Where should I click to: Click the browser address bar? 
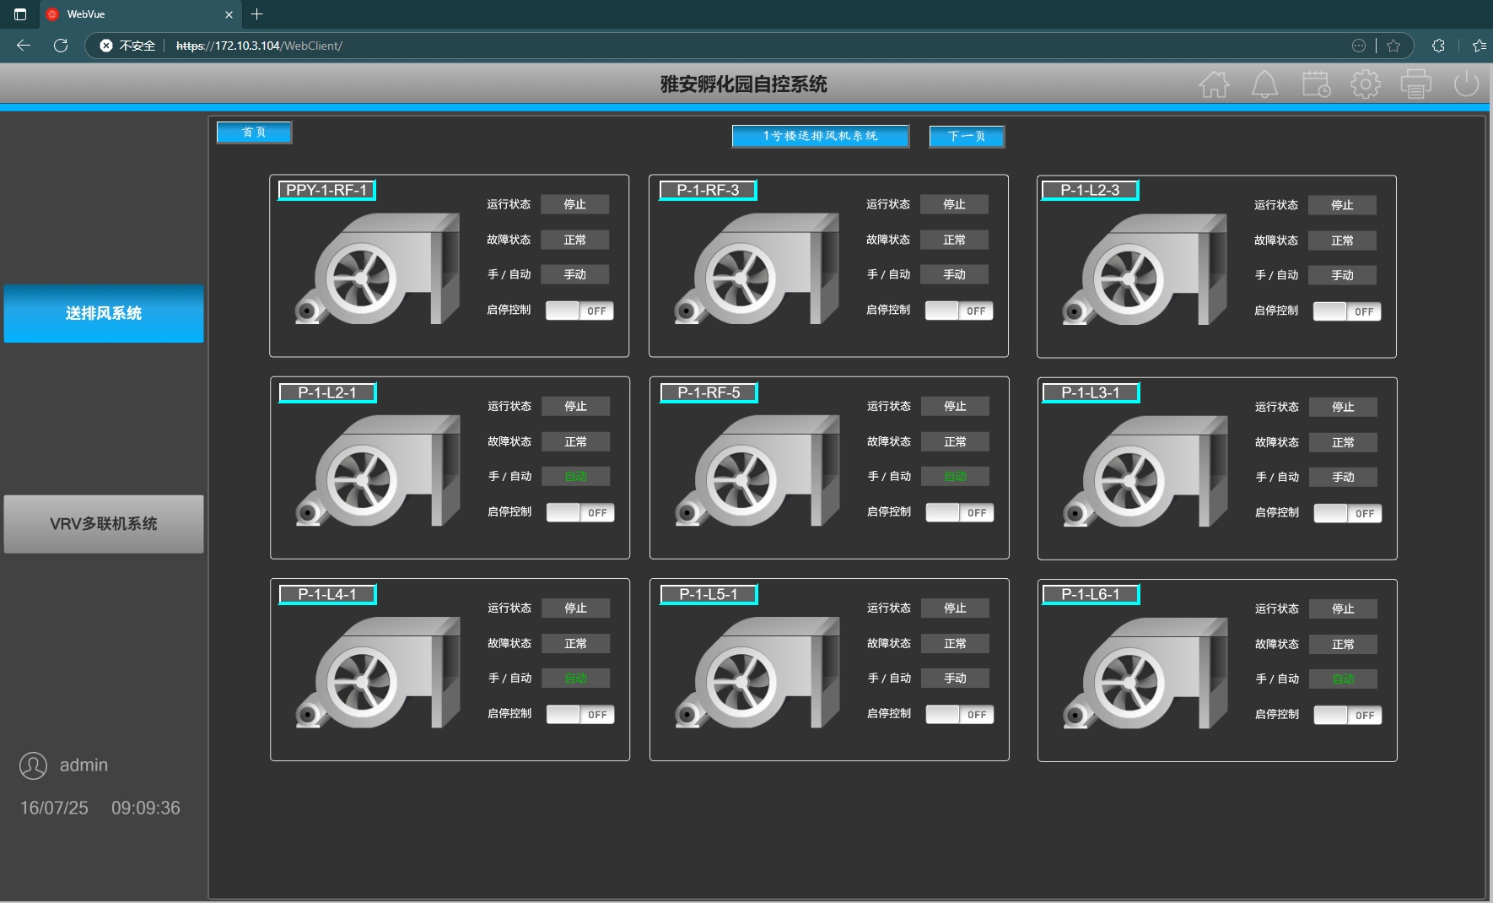[675, 46]
